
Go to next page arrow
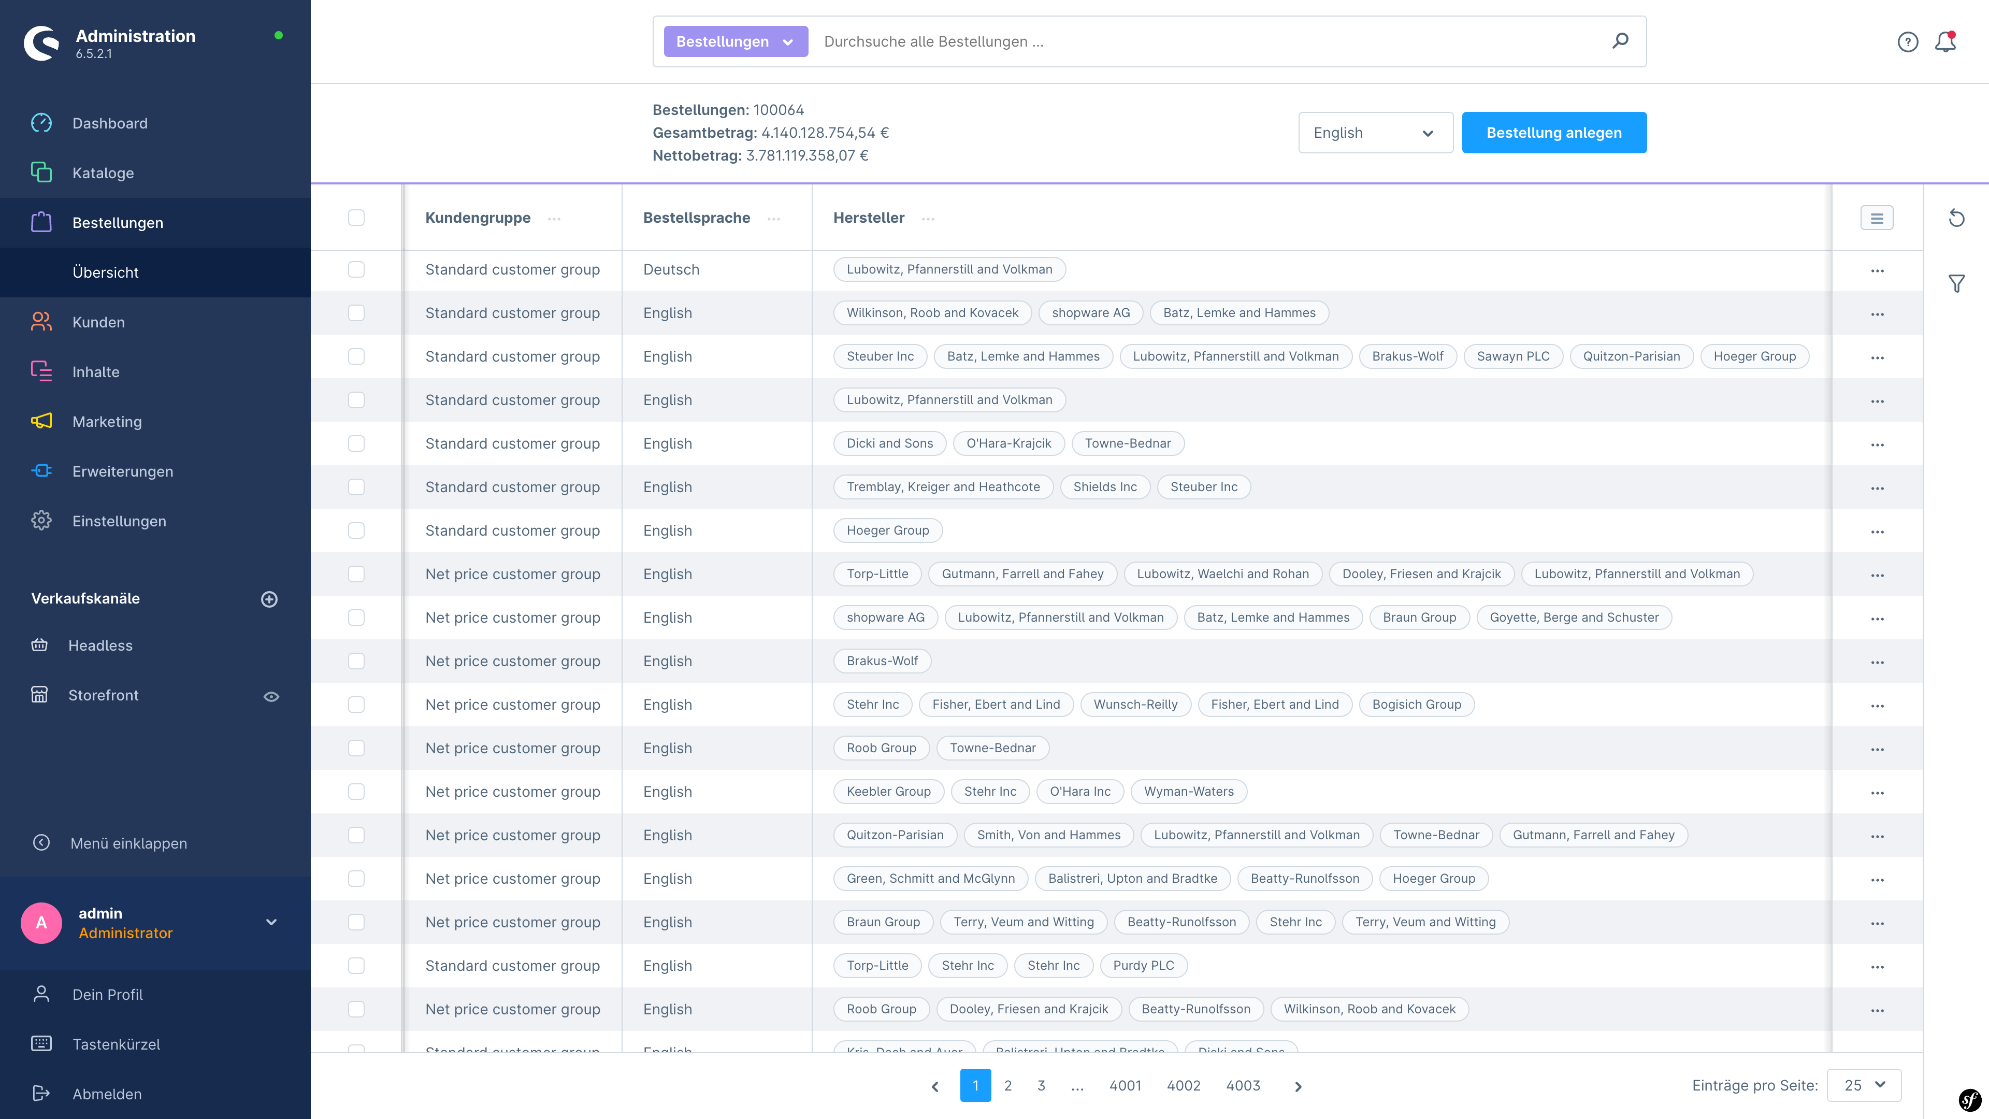tap(1298, 1086)
